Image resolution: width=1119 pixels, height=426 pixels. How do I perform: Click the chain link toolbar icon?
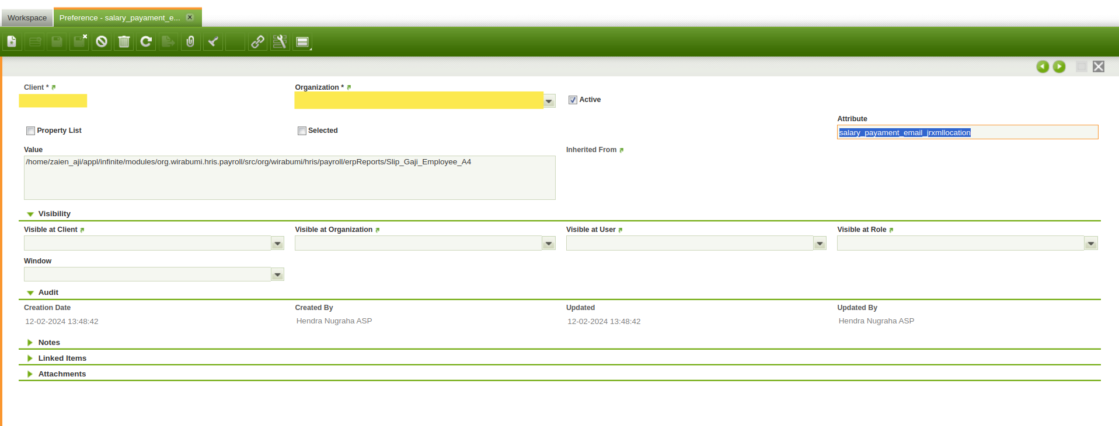pyautogui.click(x=257, y=42)
